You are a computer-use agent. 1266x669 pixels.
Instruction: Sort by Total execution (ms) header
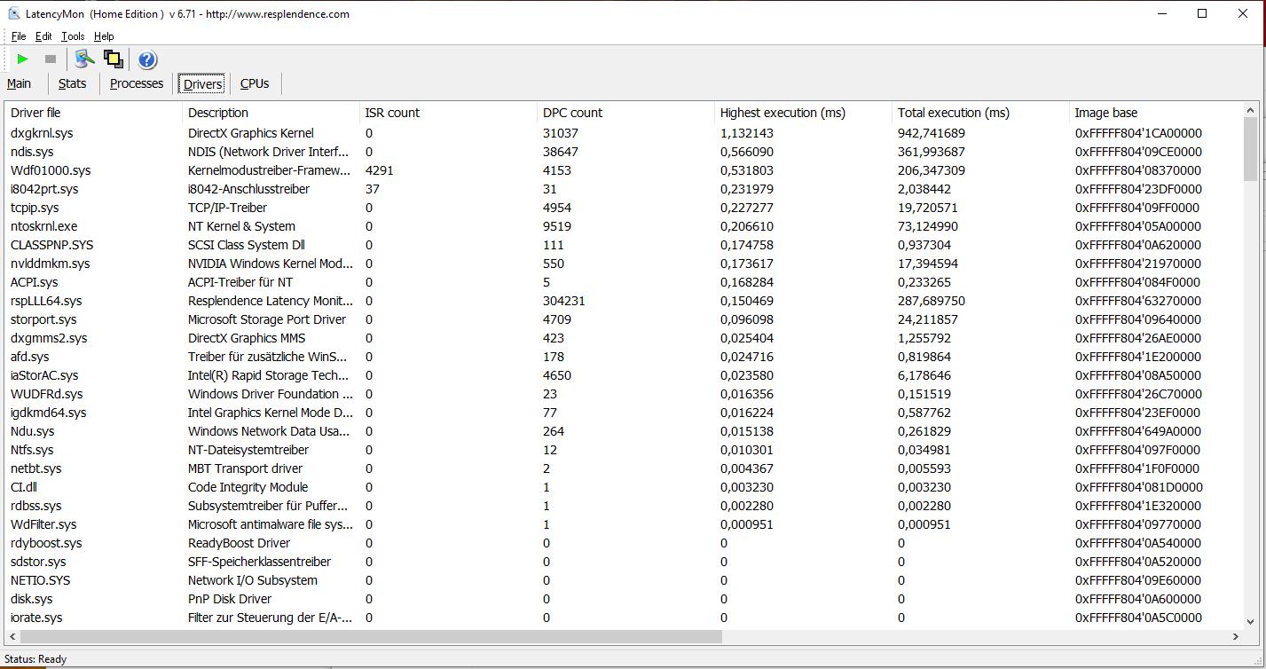[981, 113]
